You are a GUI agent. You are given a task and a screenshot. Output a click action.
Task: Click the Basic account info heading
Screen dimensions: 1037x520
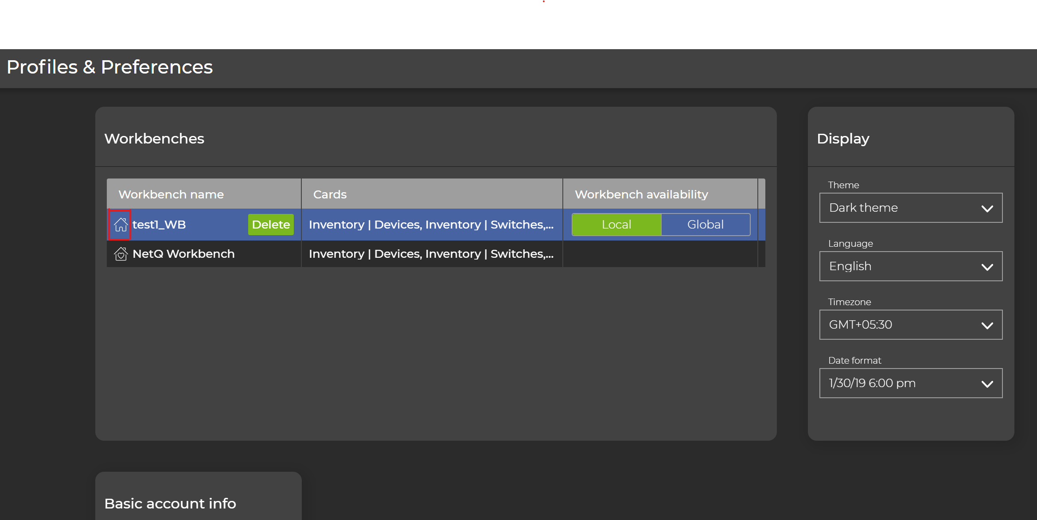point(170,504)
